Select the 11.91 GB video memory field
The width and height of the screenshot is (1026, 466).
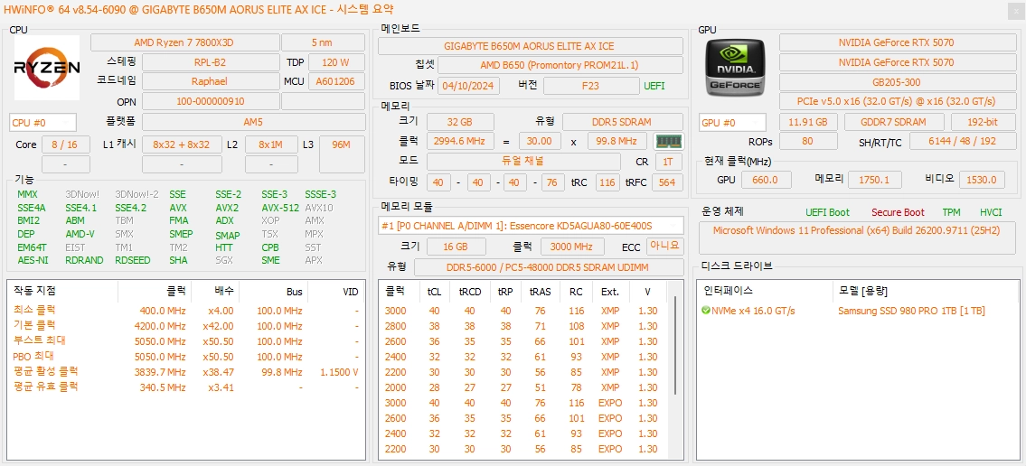pos(808,122)
